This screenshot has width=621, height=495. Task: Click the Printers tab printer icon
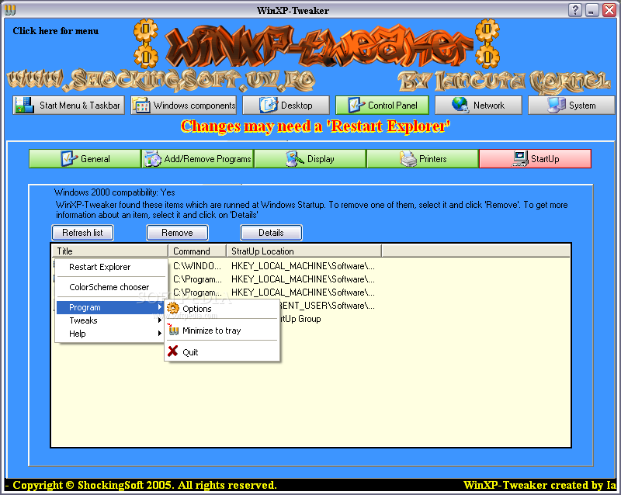pos(408,159)
